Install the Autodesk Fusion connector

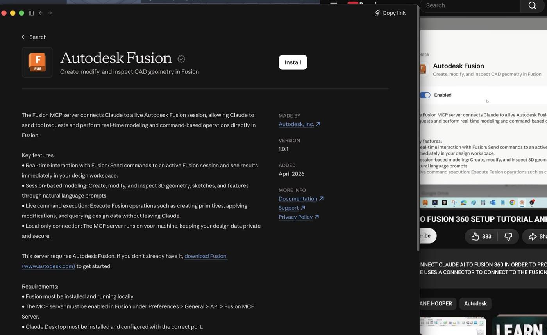[293, 62]
